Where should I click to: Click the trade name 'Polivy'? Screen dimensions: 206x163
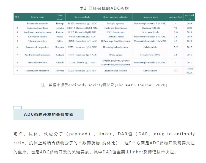[x=60, y=41]
